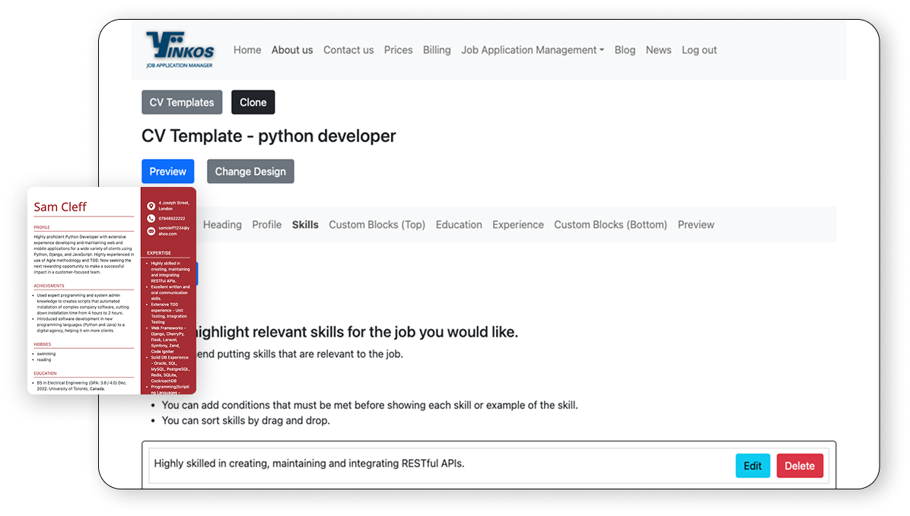
Task: Click the email envelope icon in CV preview
Action: pyautogui.click(x=151, y=231)
